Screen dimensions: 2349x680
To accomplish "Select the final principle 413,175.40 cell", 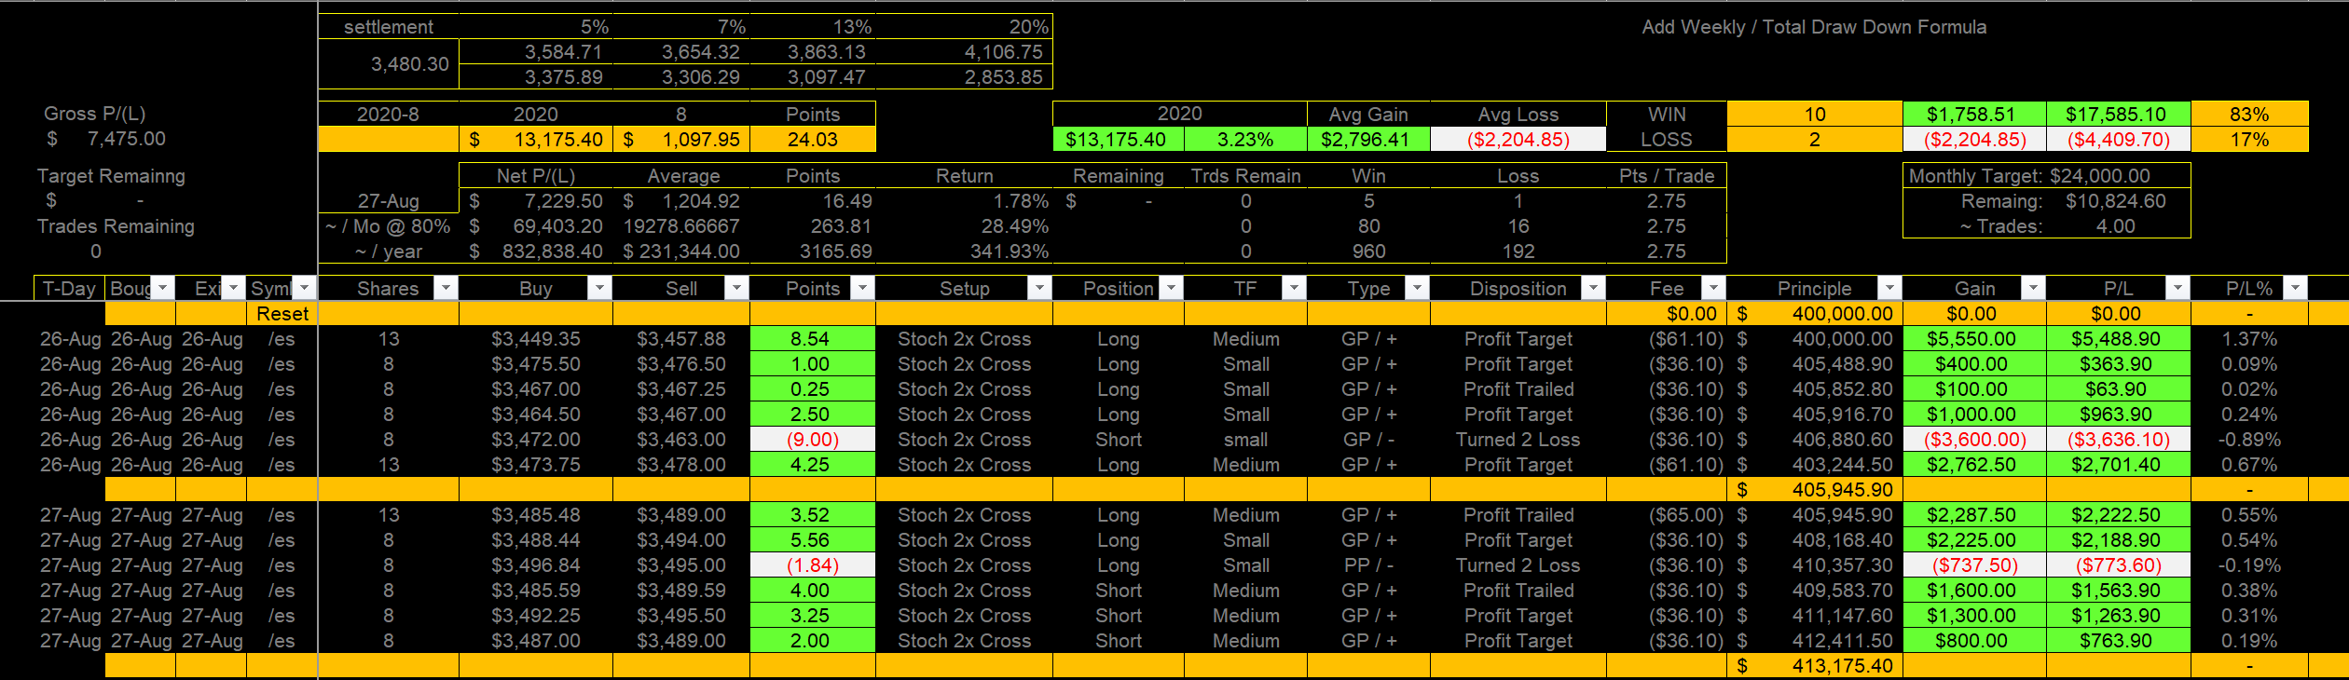I will tap(1814, 666).
